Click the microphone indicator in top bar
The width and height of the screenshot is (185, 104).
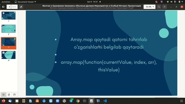(175, 2)
